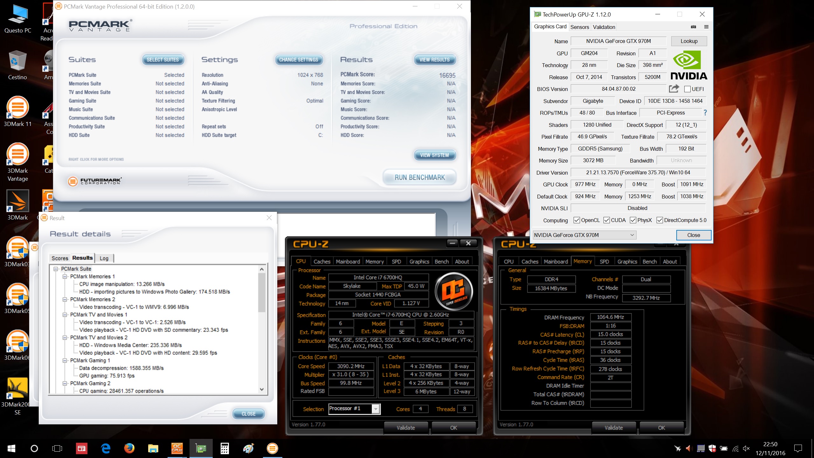Open Calculator from taskbar
This screenshot has height=458, width=814.
224,448
